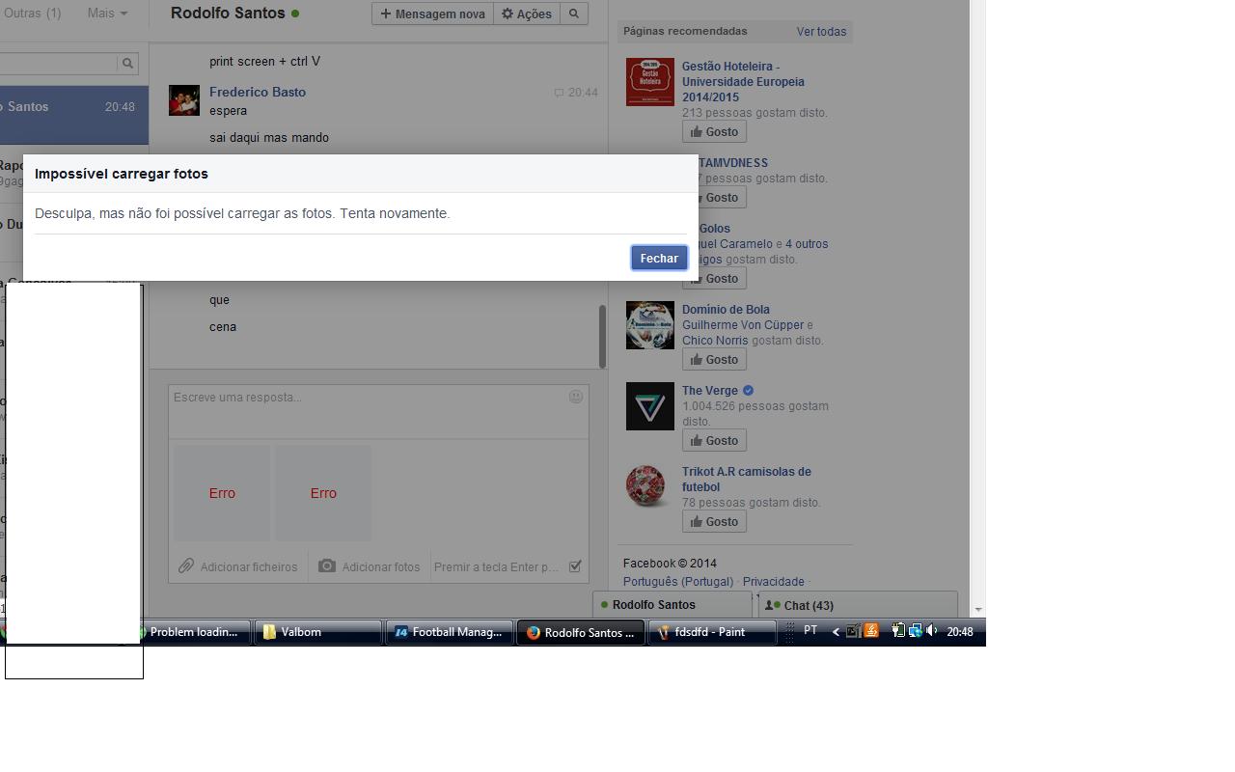The image size is (1235, 772).
Task: Toggle the Enter key to send checkbox
Action: pyautogui.click(x=575, y=566)
